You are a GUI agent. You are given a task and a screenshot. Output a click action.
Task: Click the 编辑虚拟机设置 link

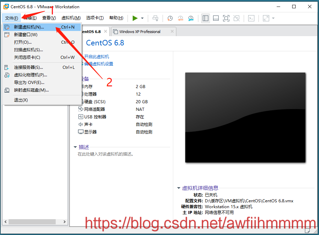coord(99,64)
